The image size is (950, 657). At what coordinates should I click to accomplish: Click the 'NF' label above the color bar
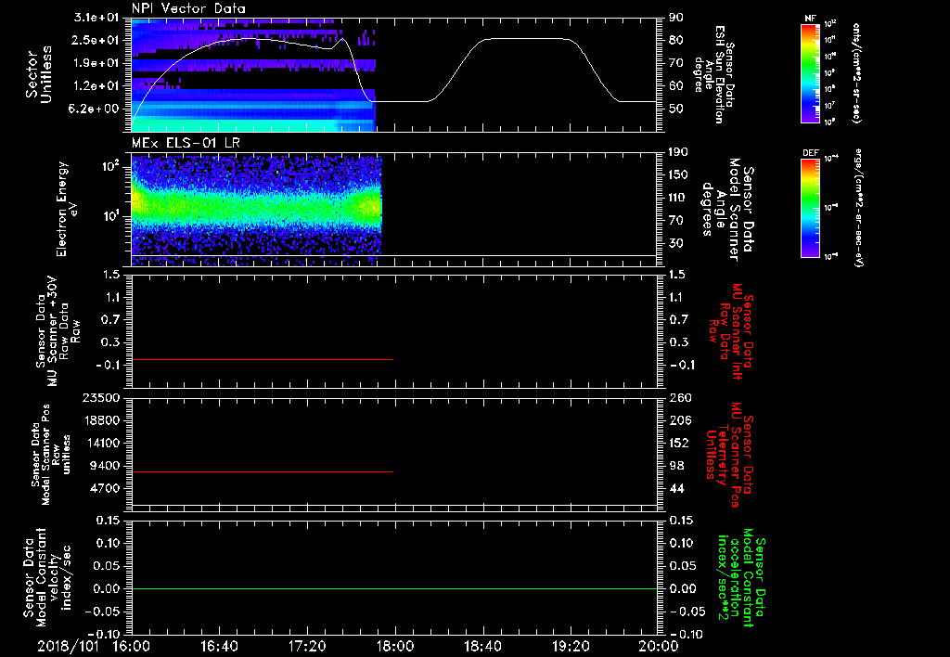click(x=810, y=19)
